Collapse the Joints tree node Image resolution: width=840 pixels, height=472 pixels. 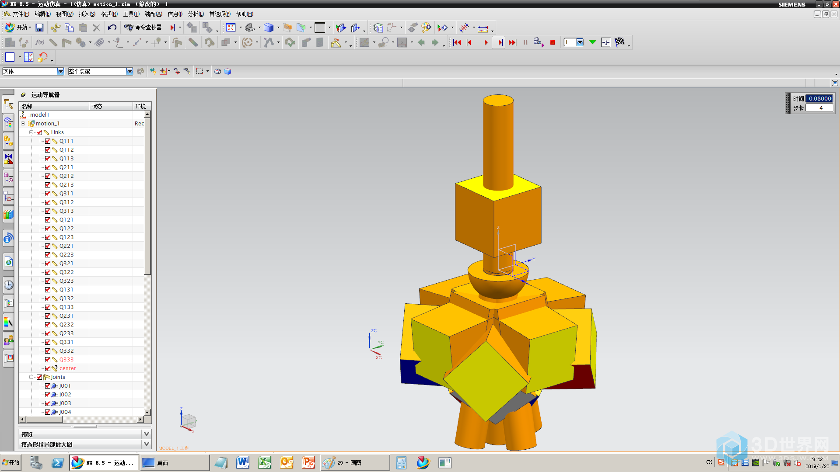(31, 377)
